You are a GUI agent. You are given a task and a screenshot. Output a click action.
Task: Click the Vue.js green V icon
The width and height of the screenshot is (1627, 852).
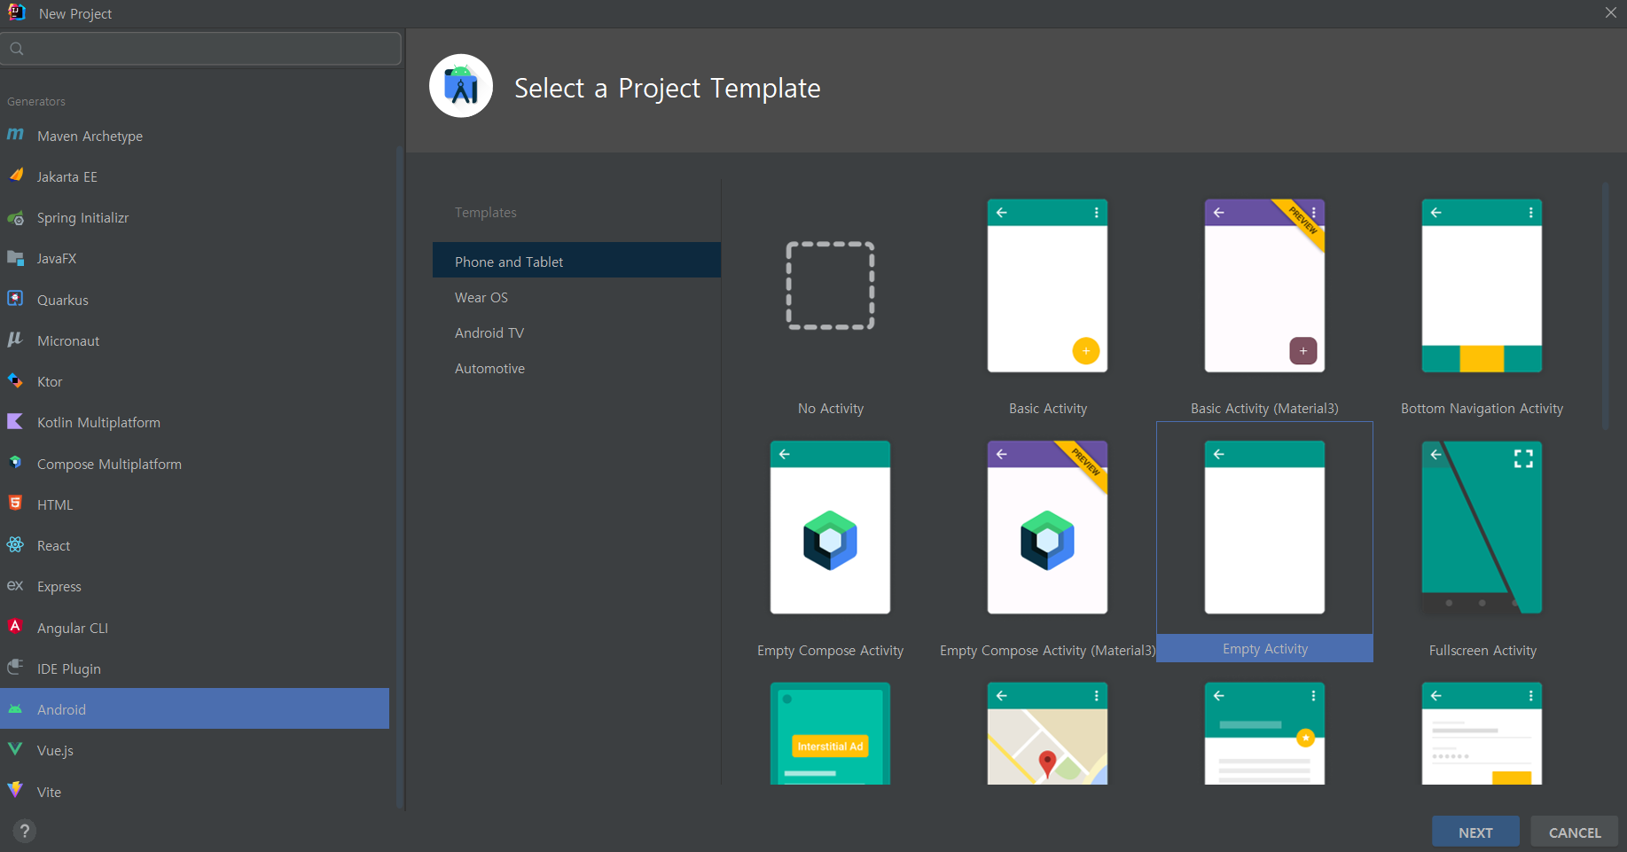pos(15,749)
